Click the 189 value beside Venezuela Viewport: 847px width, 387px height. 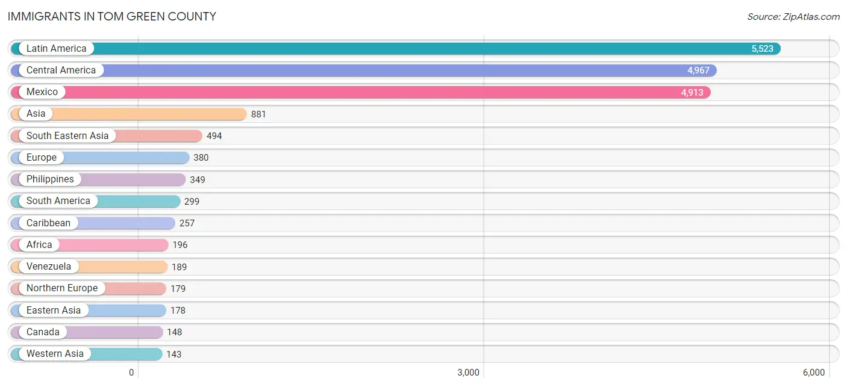click(179, 267)
